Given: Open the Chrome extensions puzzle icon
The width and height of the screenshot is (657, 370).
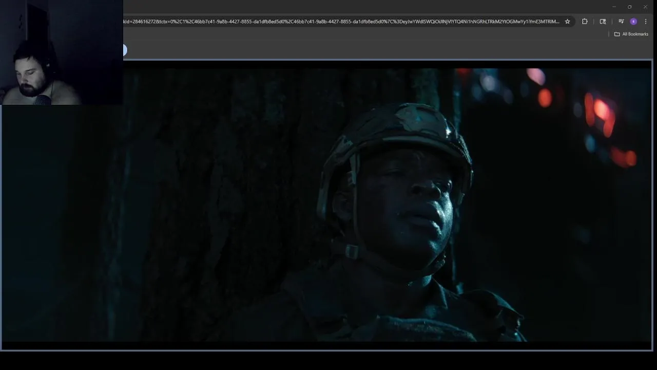Looking at the screenshot, I should 585,22.
